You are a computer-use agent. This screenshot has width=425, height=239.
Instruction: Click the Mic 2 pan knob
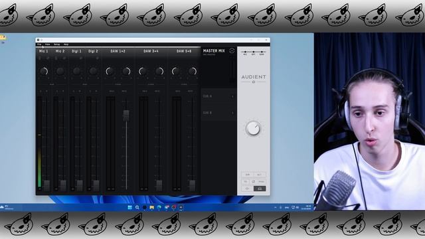click(60, 71)
